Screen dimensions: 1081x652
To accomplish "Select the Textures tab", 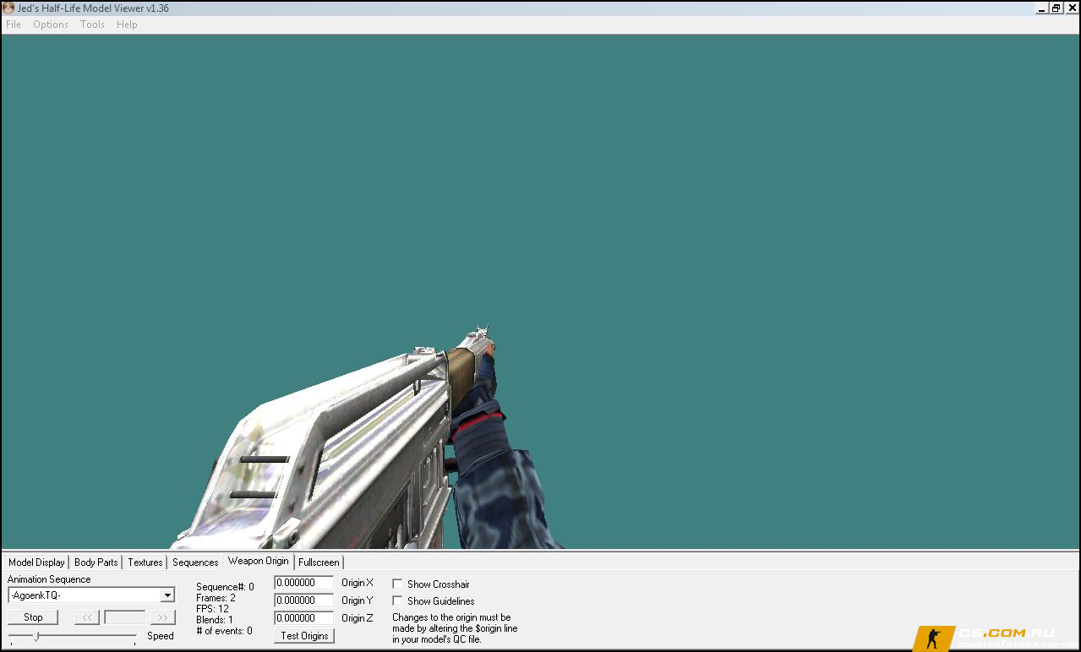I will tap(145, 562).
